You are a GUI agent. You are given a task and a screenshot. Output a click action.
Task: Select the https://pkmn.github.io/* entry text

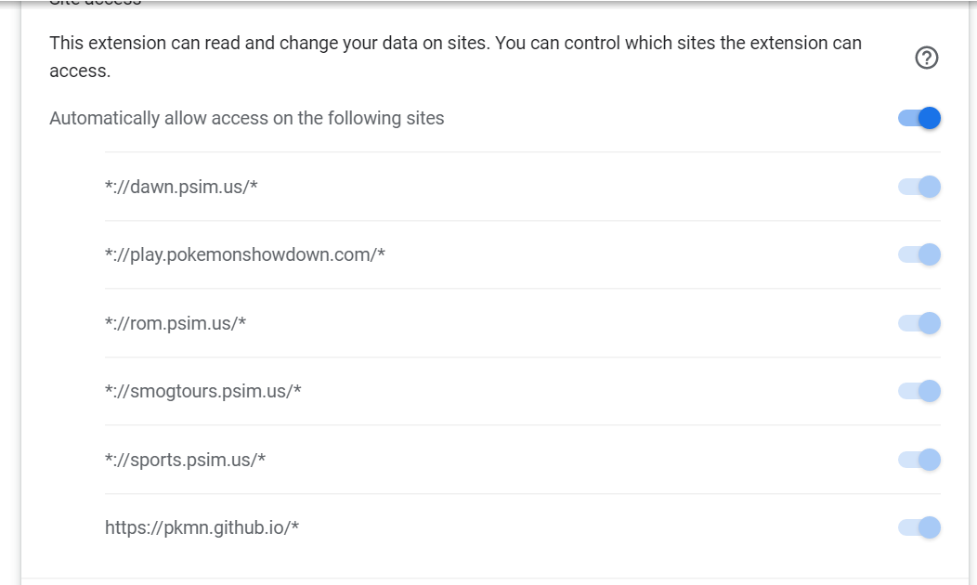[202, 527]
